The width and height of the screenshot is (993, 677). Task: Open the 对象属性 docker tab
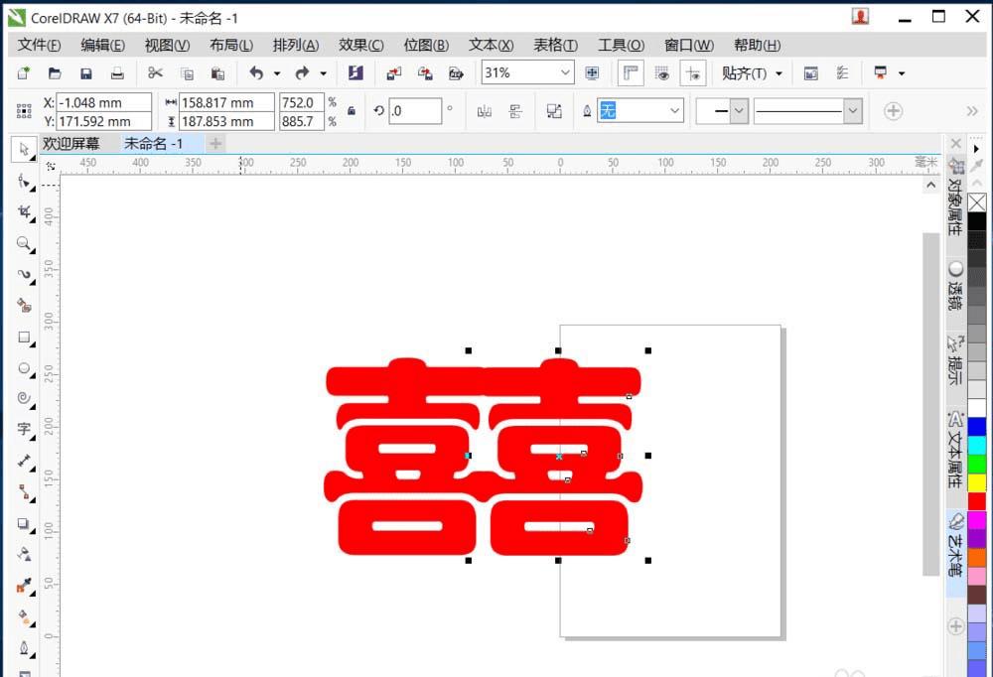tap(955, 197)
